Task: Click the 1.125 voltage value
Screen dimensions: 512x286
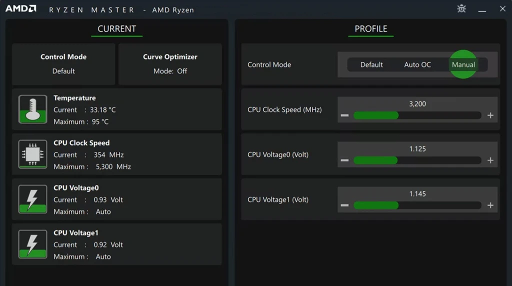Action: 417,149
